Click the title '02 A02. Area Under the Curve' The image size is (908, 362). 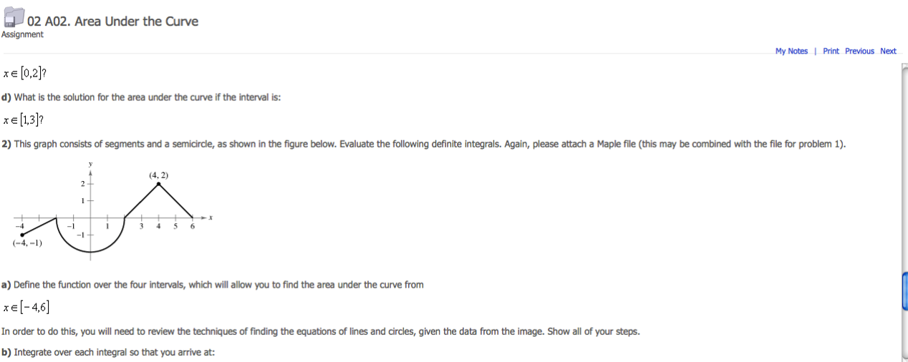click(112, 21)
